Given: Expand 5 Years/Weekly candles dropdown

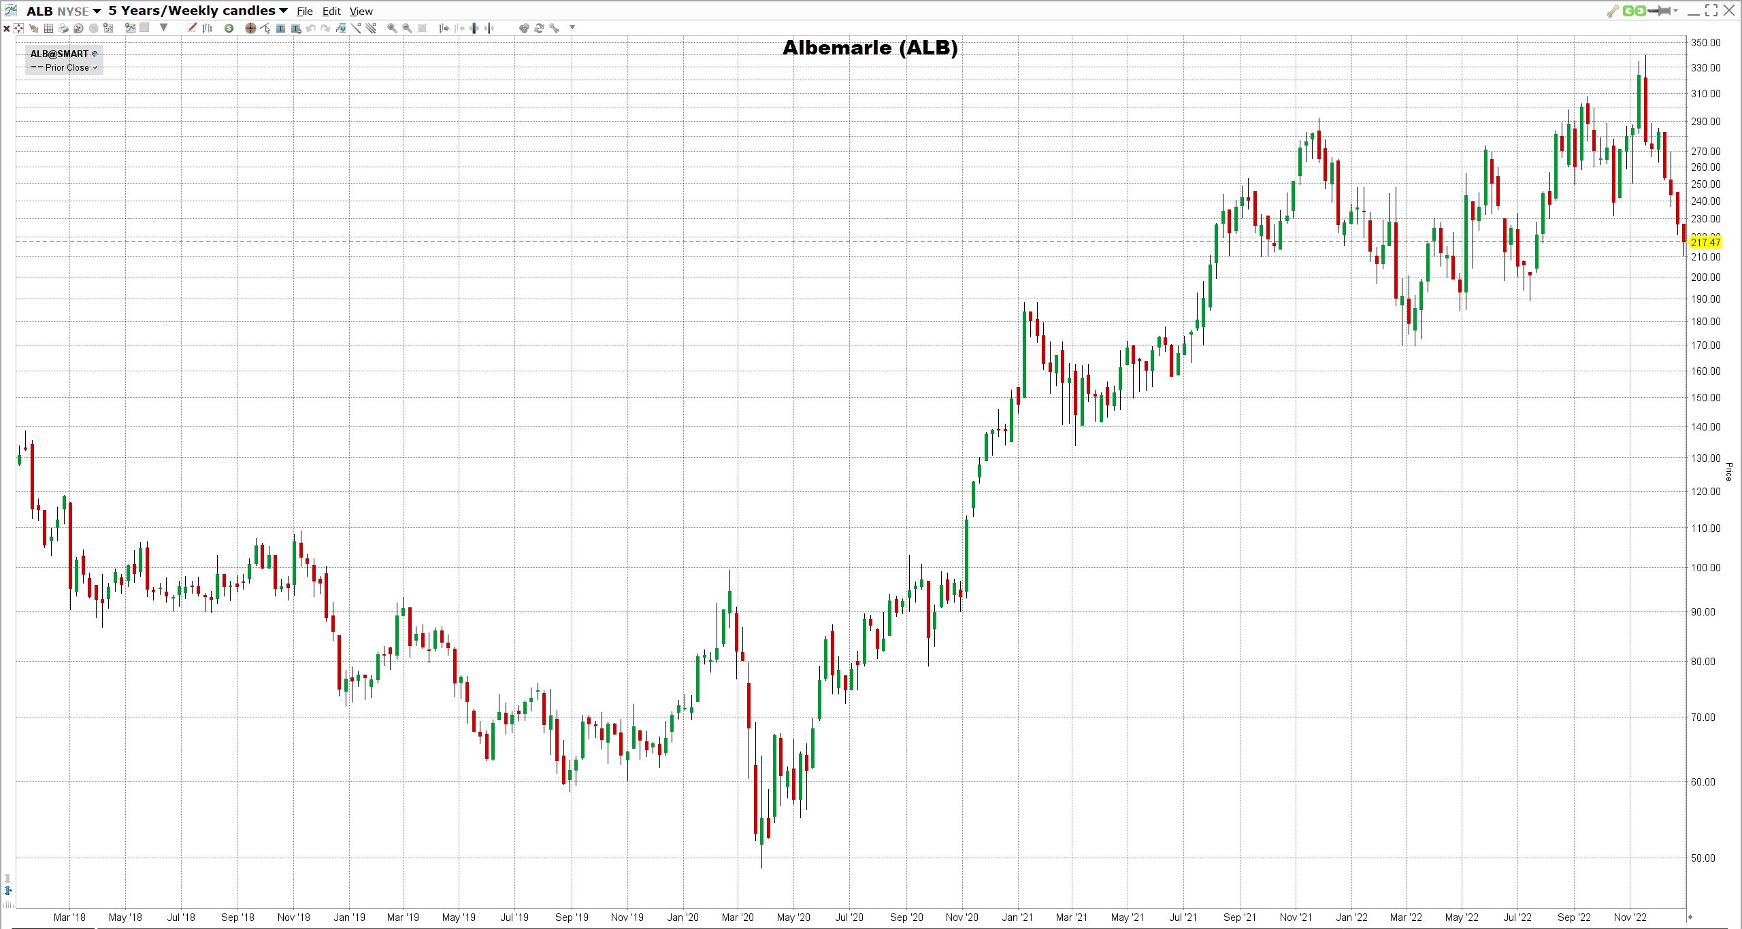Looking at the screenshot, I should [x=283, y=11].
